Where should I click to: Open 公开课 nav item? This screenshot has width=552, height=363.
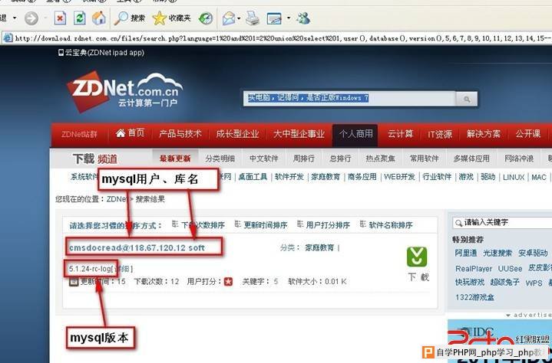pos(527,134)
